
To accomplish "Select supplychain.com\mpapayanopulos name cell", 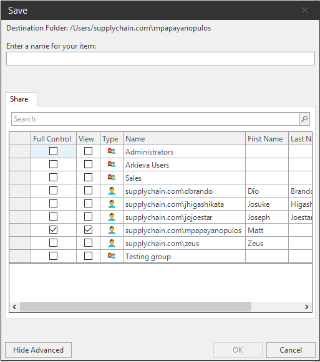I will pos(184,230).
